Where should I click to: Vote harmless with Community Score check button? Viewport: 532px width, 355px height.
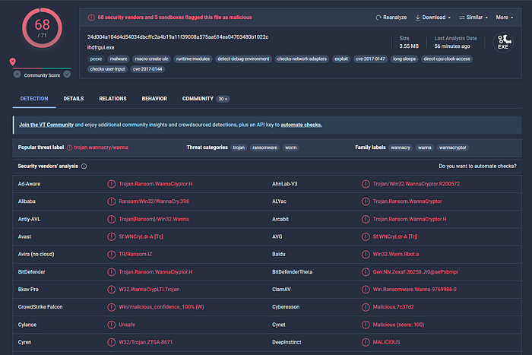[x=67, y=74]
